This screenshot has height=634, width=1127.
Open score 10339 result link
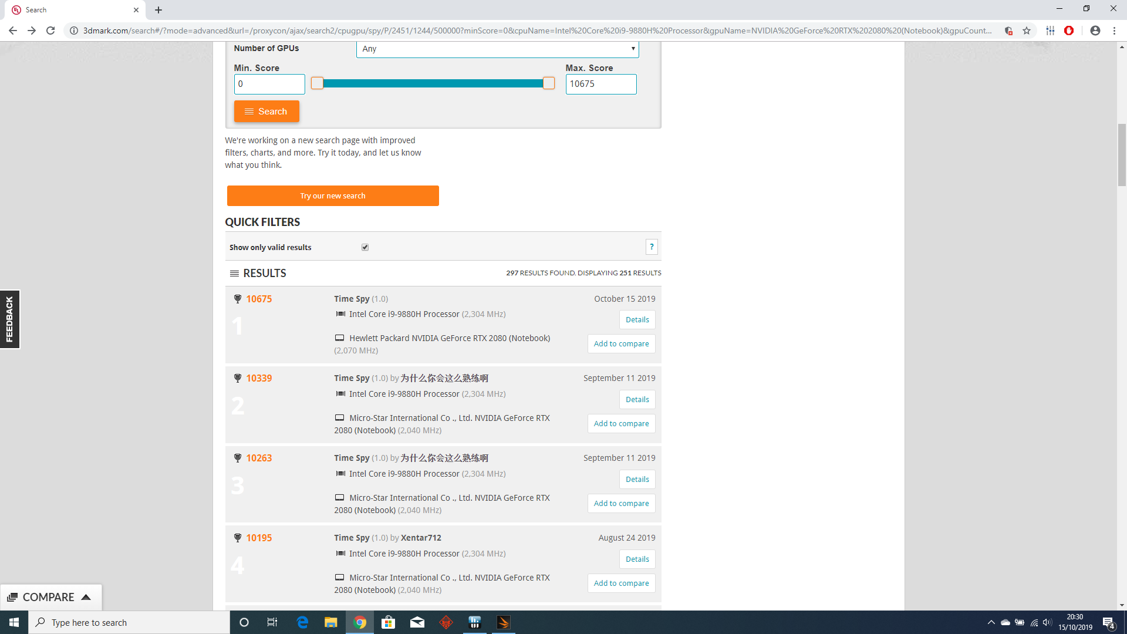tap(259, 378)
